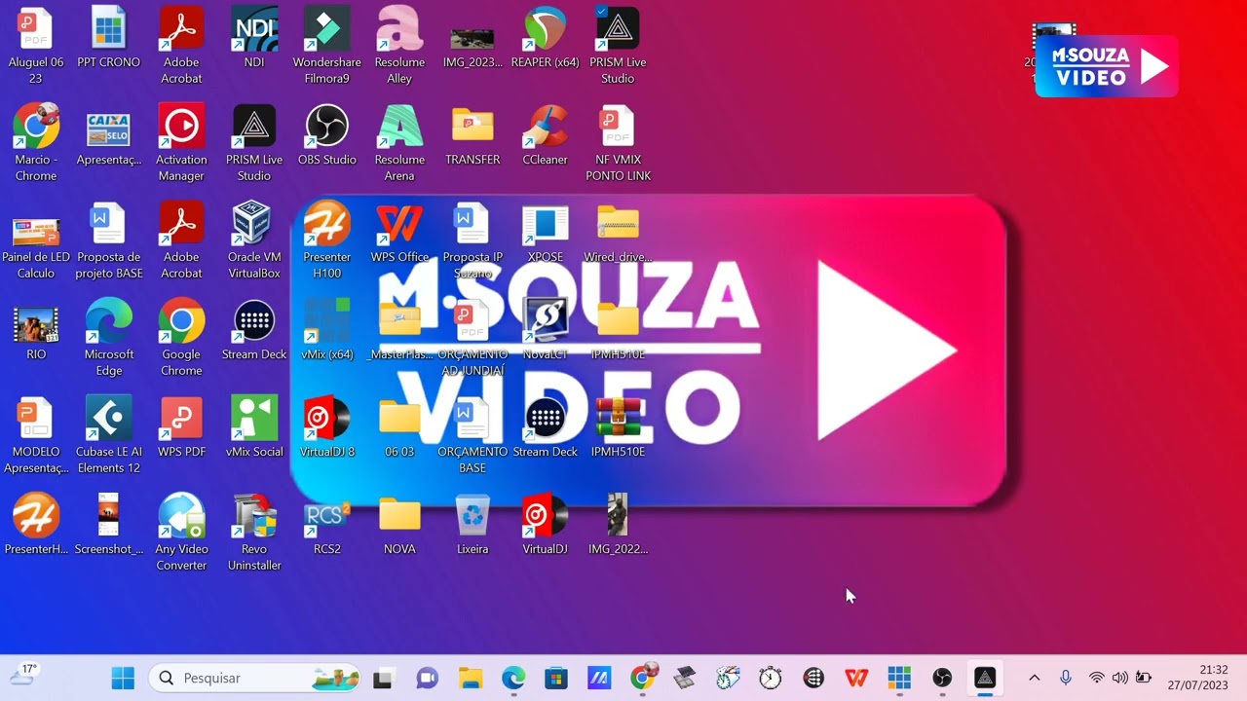Viewport: 1247px width, 701px height.
Task: Show hidden system tray icons
Action: tap(1035, 678)
